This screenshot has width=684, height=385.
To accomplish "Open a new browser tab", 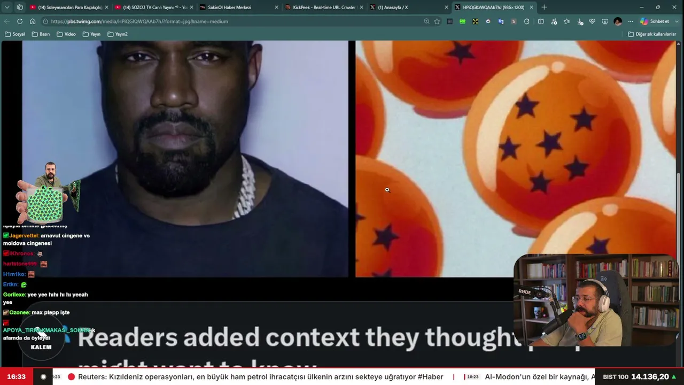I will [544, 7].
